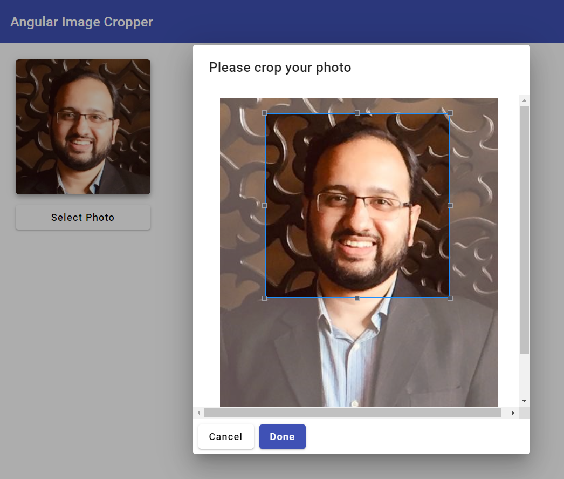
Task: Click the top-right crop handle
Action: (x=450, y=113)
